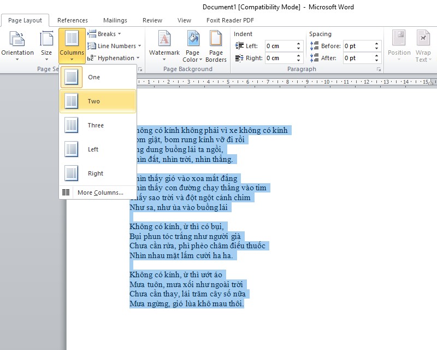This screenshot has width=437, height=350.
Task: Click the line 'Mưa tuôn, mưa xối như ngoài trời'
Action: point(186,284)
